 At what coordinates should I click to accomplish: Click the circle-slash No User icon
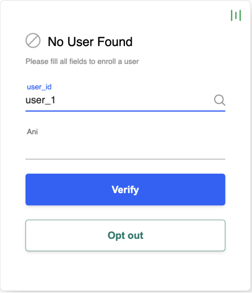pyautogui.click(x=33, y=41)
